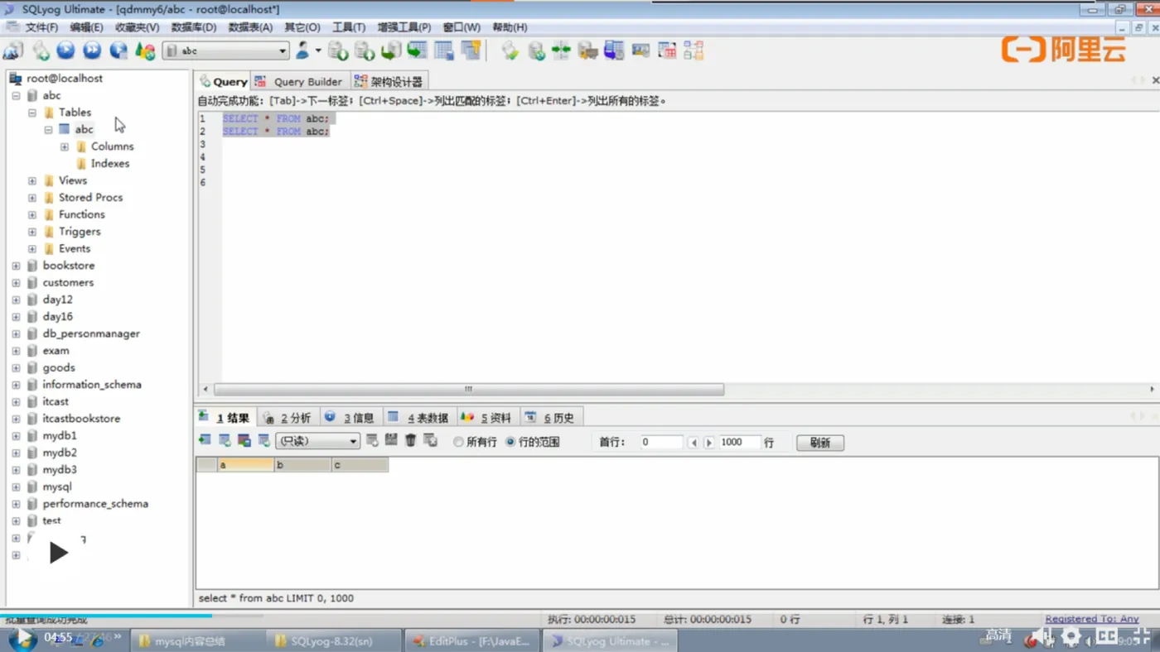The width and height of the screenshot is (1160, 652).
Task: Click the root@localhost server icon
Action: (x=15, y=78)
